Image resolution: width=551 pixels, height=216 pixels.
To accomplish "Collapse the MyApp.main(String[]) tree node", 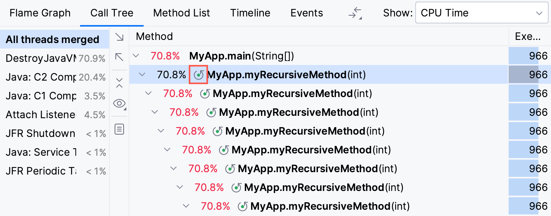I will click(136, 56).
